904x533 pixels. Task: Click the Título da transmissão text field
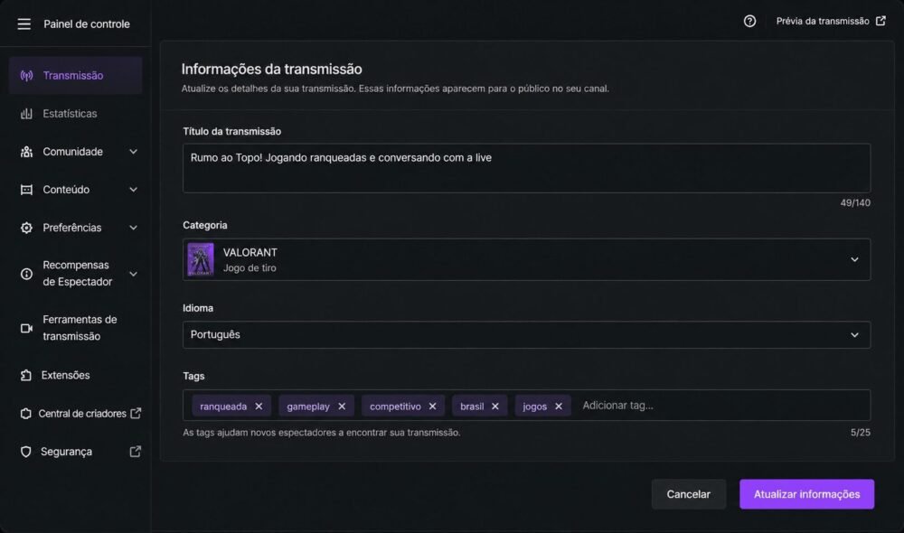(526, 168)
